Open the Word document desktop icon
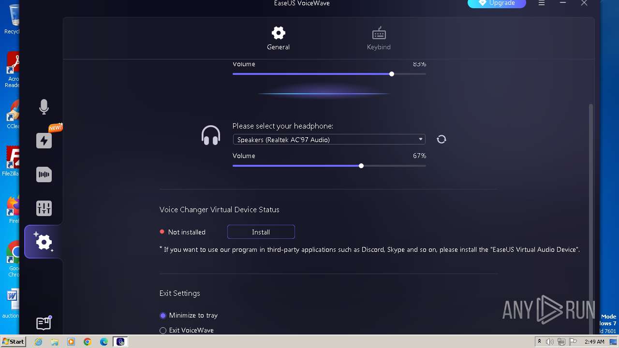This screenshot has width=619, height=348. [x=12, y=303]
